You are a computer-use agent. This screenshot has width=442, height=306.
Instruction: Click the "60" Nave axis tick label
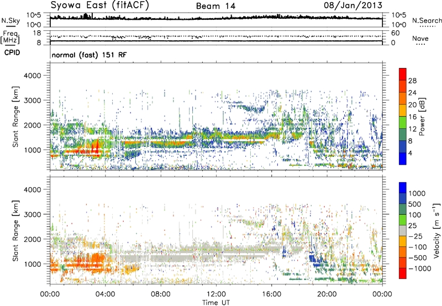coord(395,33)
